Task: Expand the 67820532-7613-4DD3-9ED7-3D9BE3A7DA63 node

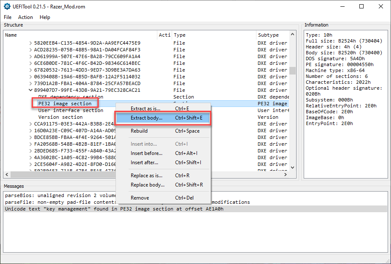Action: click(30, 70)
